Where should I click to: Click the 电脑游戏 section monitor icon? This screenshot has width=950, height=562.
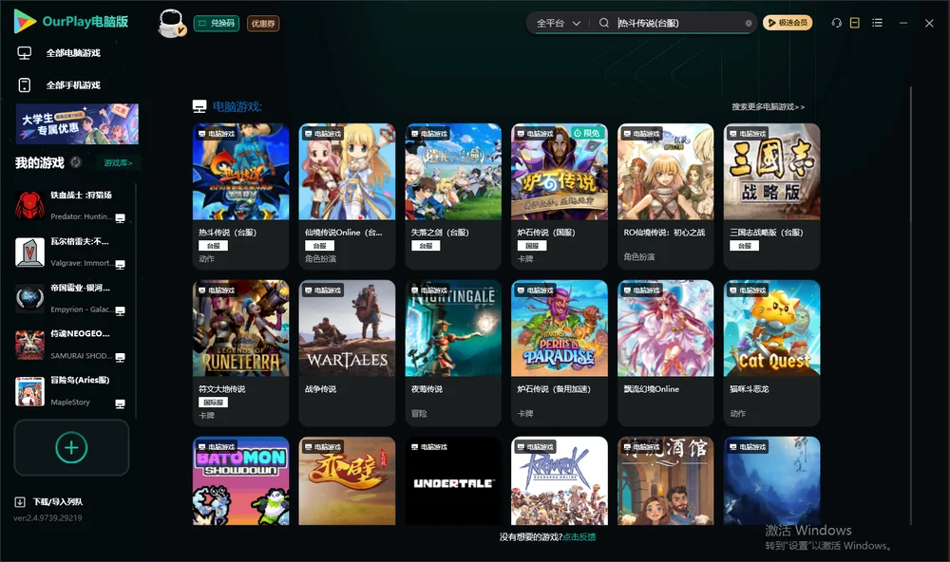pyautogui.click(x=199, y=106)
